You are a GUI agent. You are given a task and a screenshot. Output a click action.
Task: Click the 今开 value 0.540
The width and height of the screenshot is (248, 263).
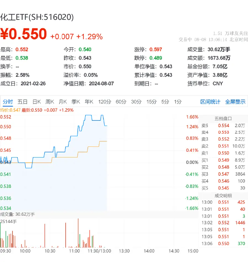click(x=85, y=50)
